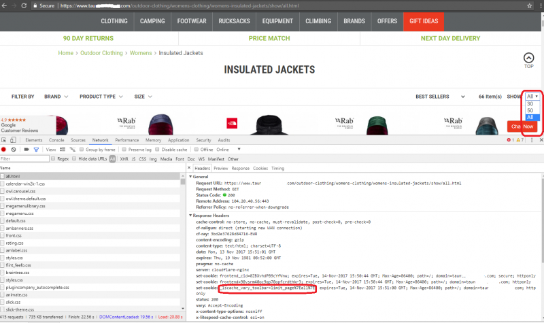Tick the Hide data URLs checkbox
This screenshot has height=323, width=544.
pos(74,158)
